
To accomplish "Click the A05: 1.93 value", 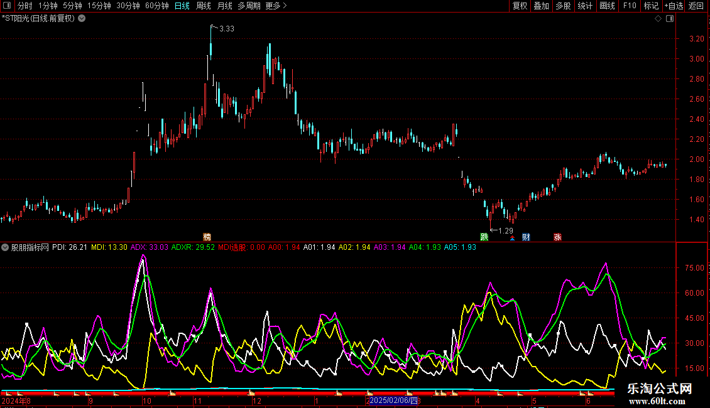I will coord(460,247).
